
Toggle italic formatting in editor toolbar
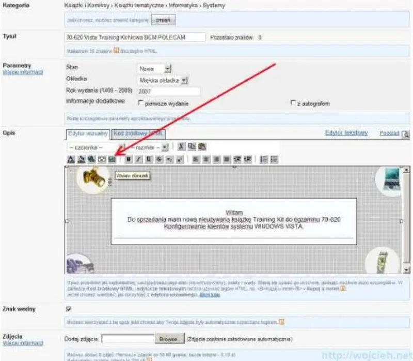pyautogui.click(x=138, y=159)
